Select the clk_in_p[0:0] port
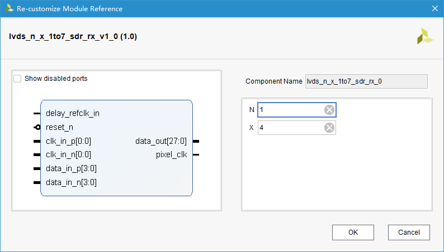Image resolution: width=444 pixels, height=252 pixels. coord(68,141)
